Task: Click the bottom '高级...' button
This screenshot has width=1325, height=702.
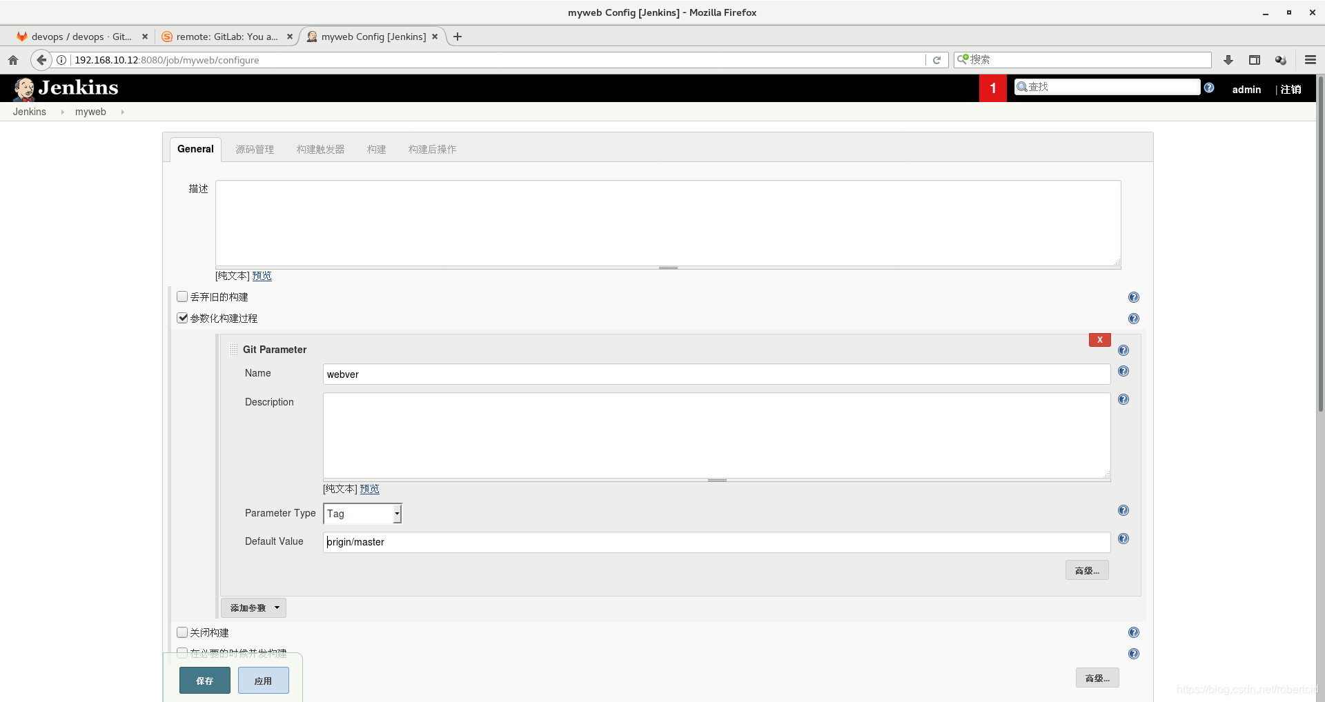Action: [x=1097, y=678]
